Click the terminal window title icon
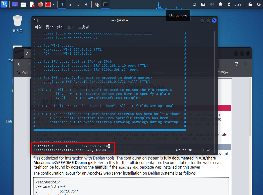The height and width of the screenshot is (195, 263). [x=36, y=20]
